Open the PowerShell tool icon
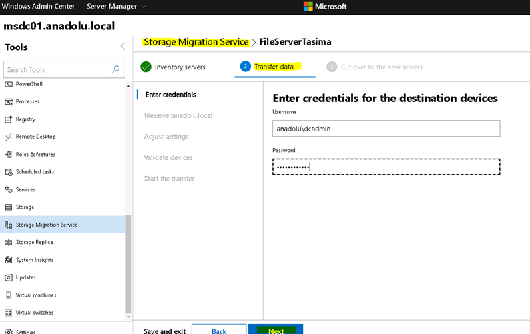The width and height of the screenshot is (530, 334). 9,84
